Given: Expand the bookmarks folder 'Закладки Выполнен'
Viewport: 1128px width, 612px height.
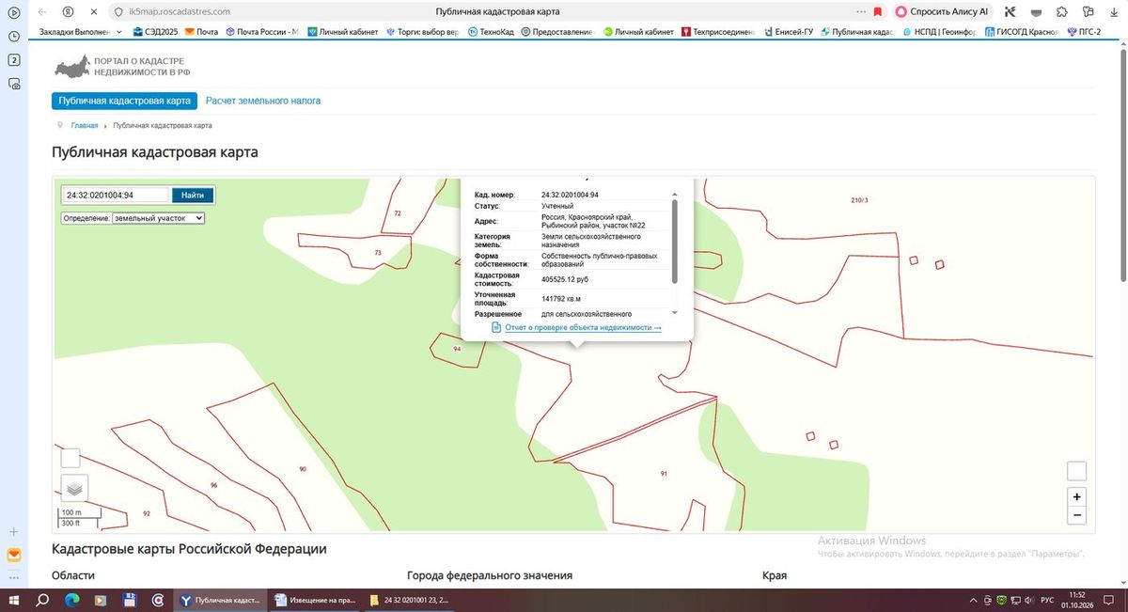Looking at the screenshot, I should tap(80, 31).
